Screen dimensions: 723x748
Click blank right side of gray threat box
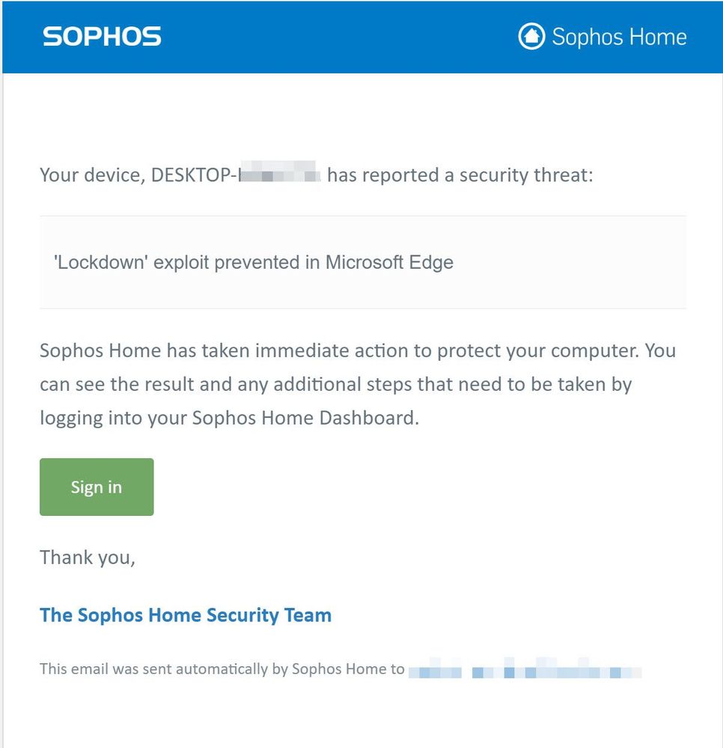(x=573, y=262)
